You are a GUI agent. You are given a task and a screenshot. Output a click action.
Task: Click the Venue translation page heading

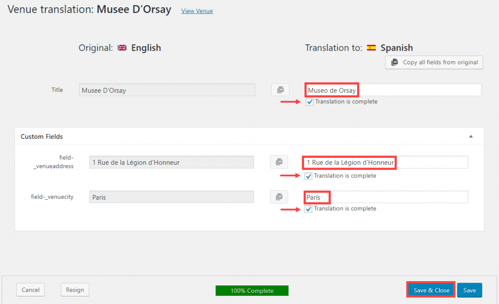point(90,10)
